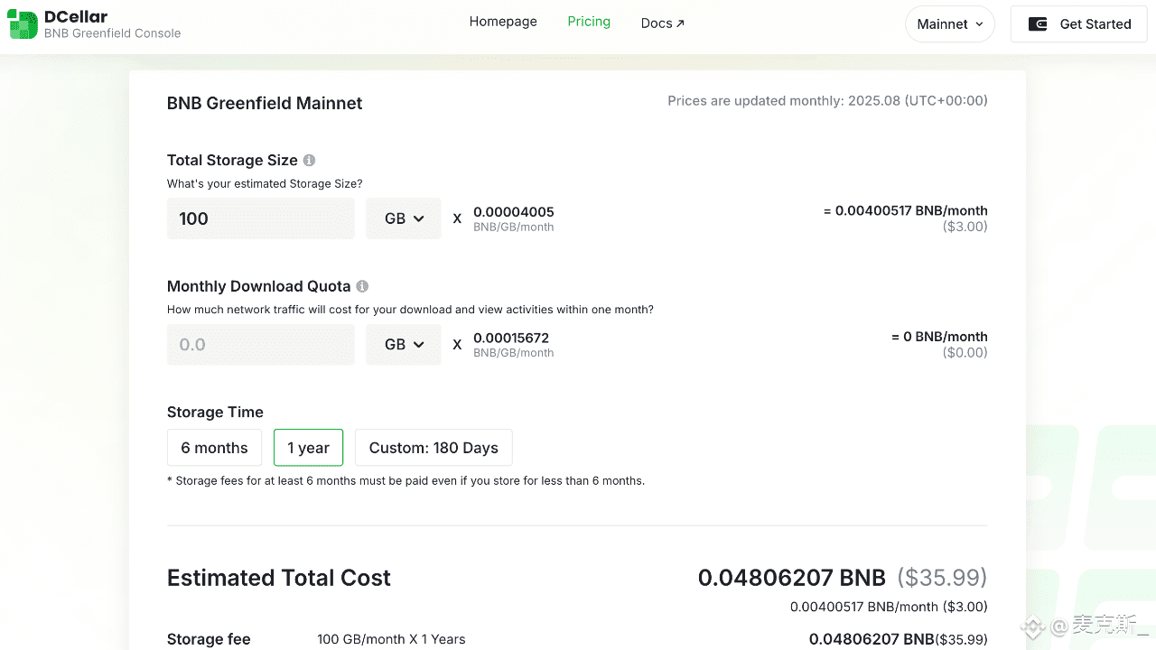
Task: Click the Total Storage Size input field
Action: pos(260,218)
